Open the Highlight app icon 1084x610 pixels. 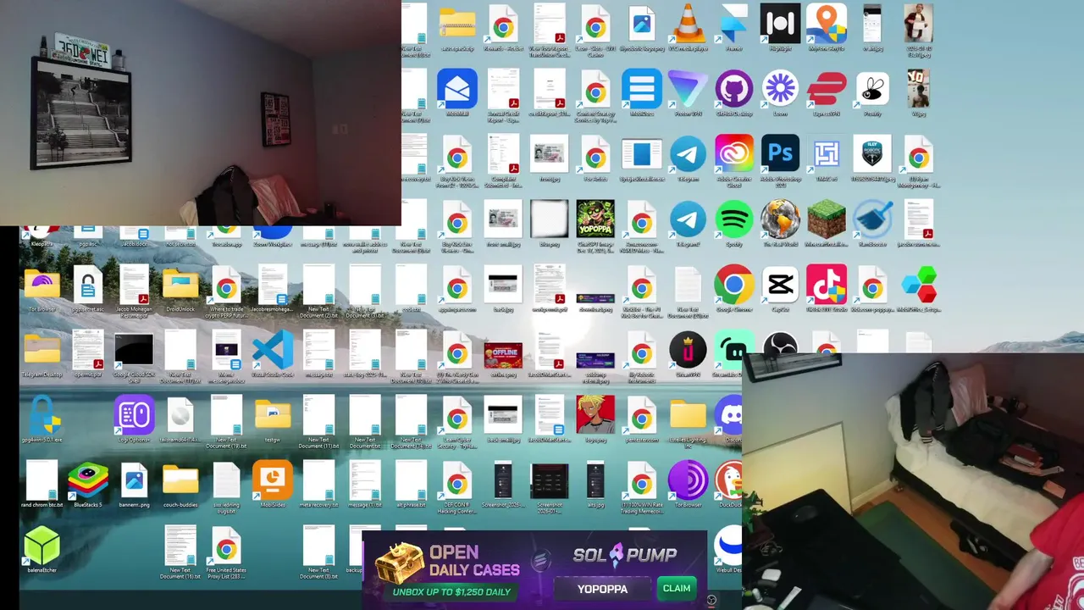[780, 25]
